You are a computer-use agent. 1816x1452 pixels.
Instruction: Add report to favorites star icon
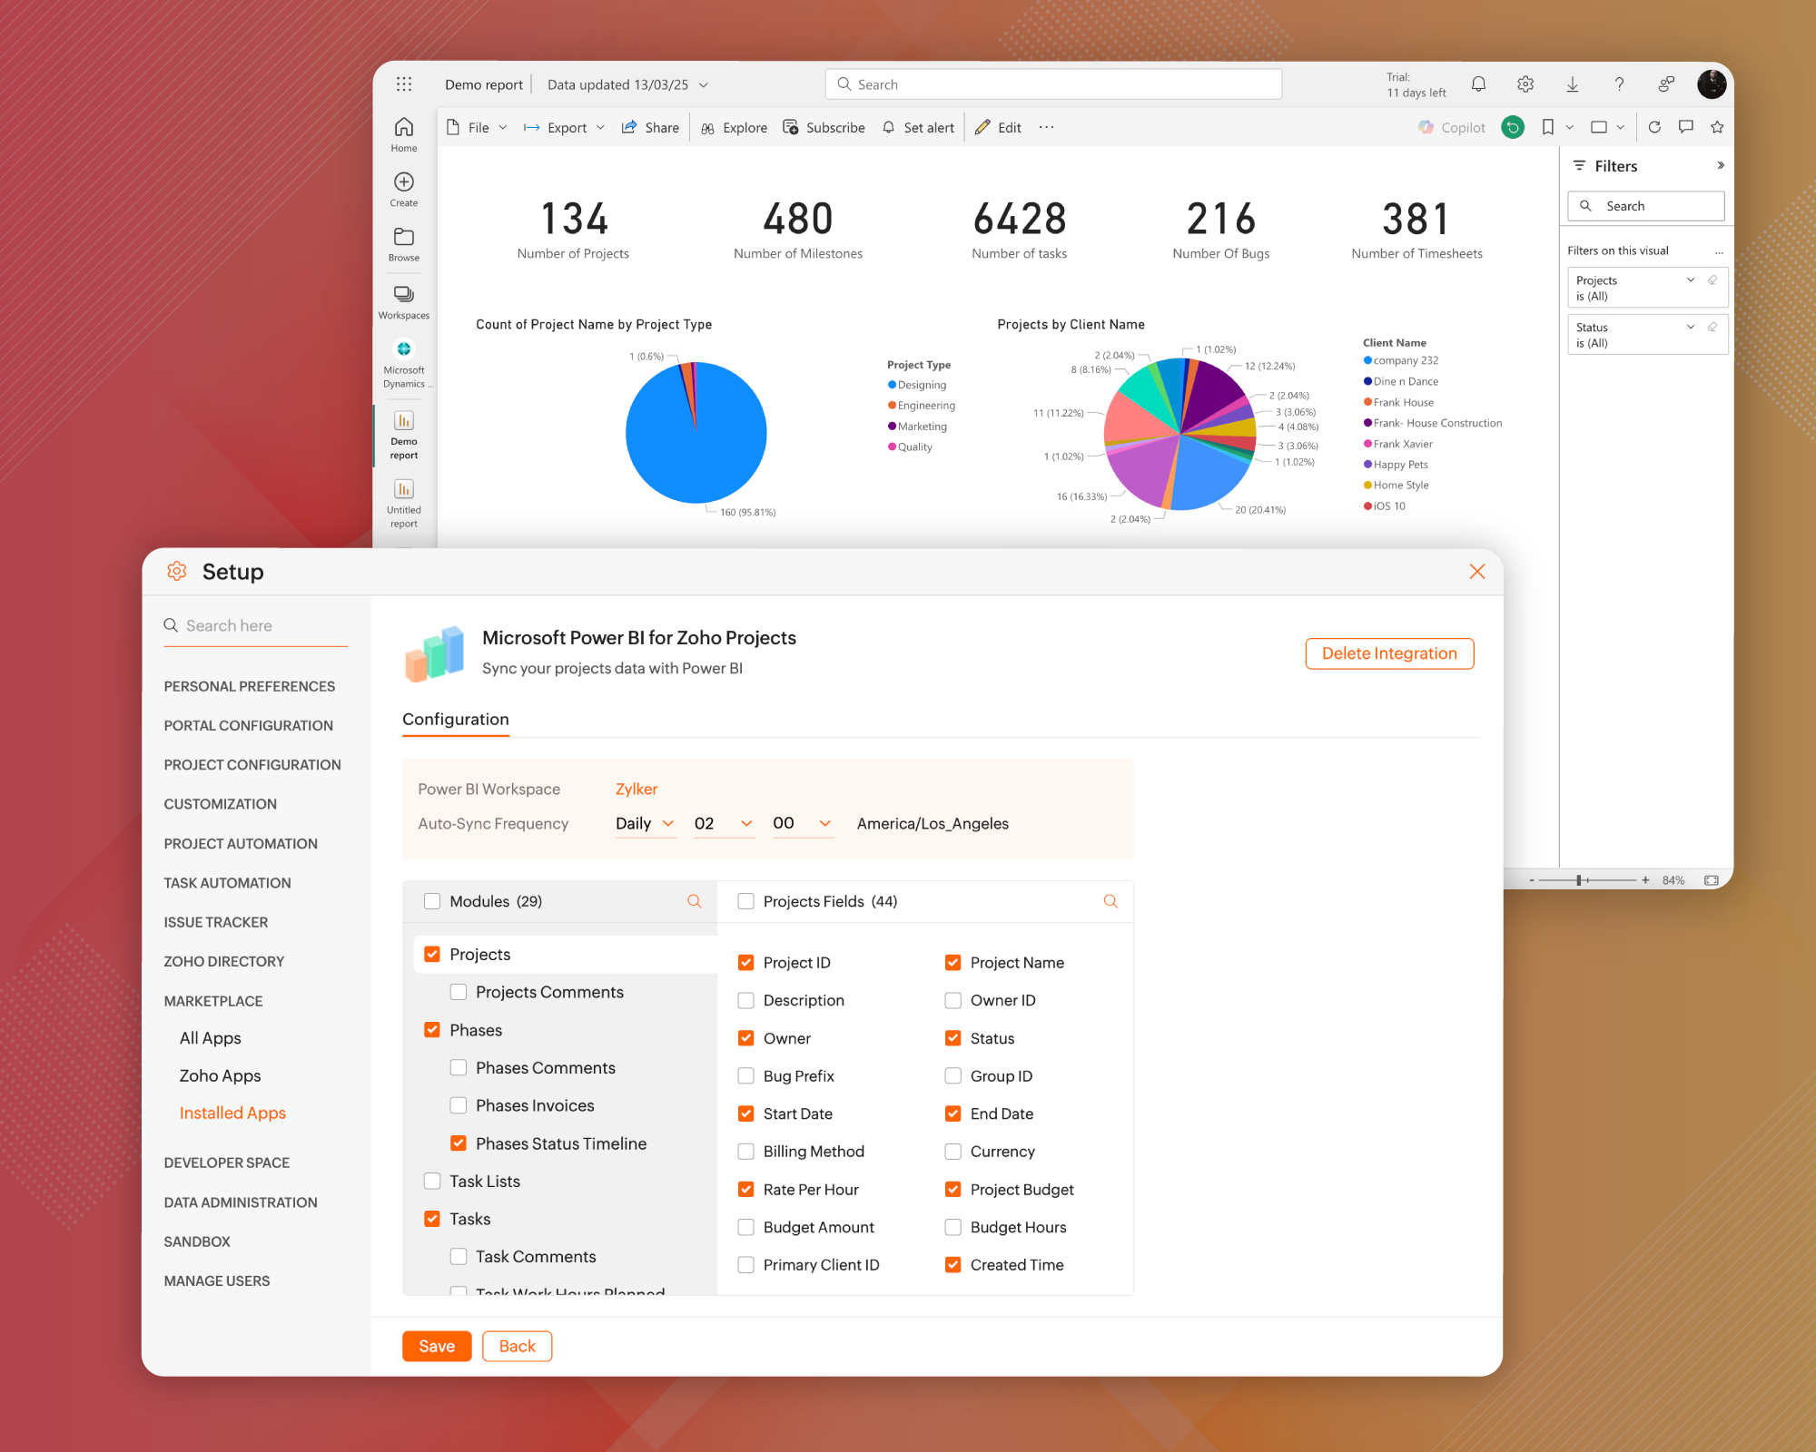click(1716, 128)
